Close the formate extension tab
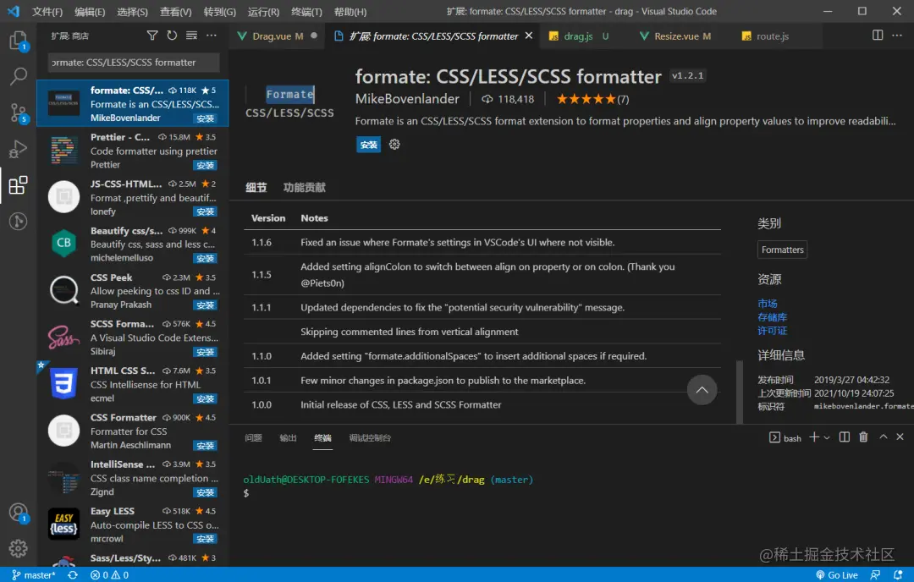Screen dimensions: 914x582 (529, 36)
